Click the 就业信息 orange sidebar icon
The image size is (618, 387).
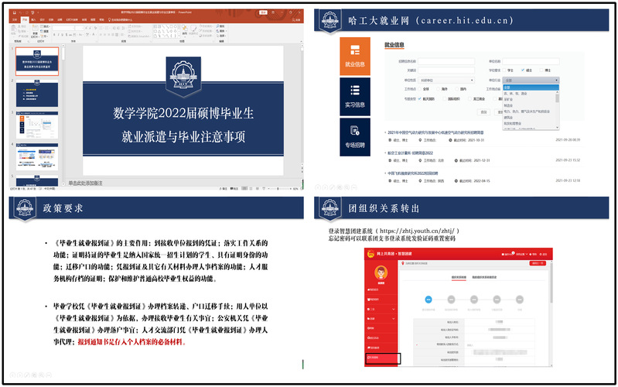pos(355,57)
